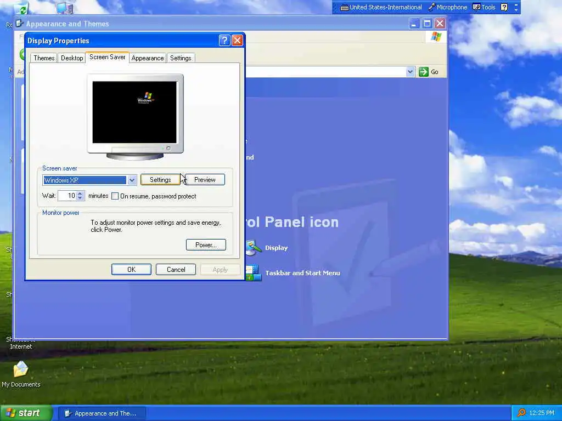The height and width of the screenshot is (421, 562).
Task: Open the Start menu
Action: [26, 413]
